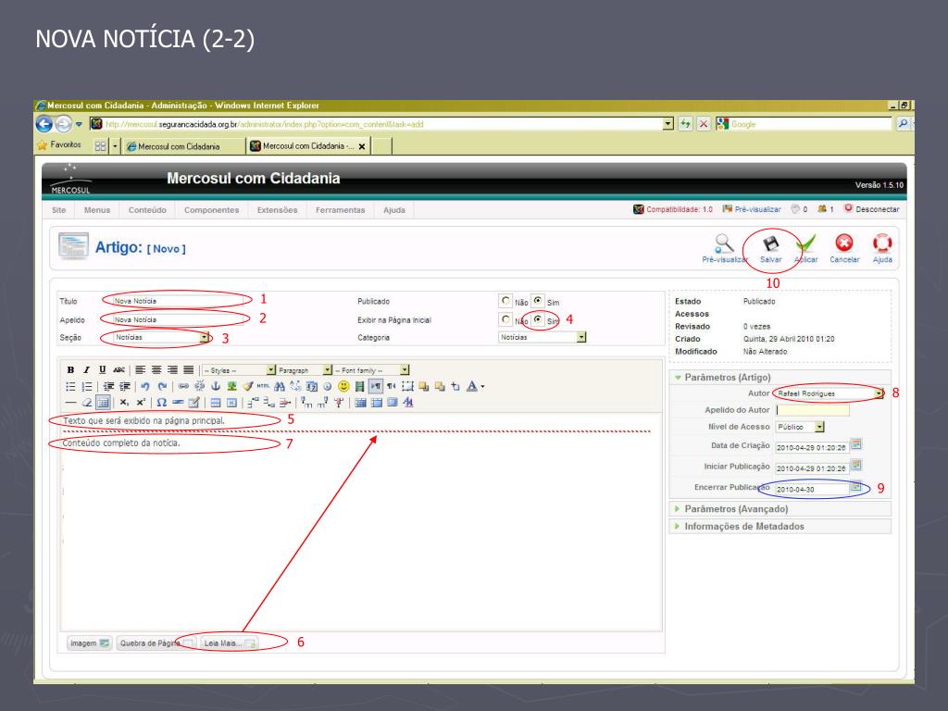Align text right in the editor

[173, 370]
